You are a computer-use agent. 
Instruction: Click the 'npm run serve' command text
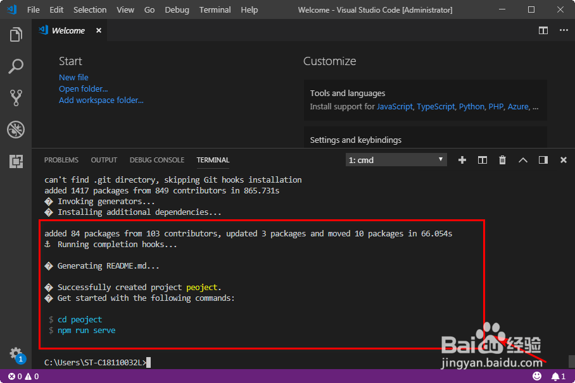[x=87, y=331]
